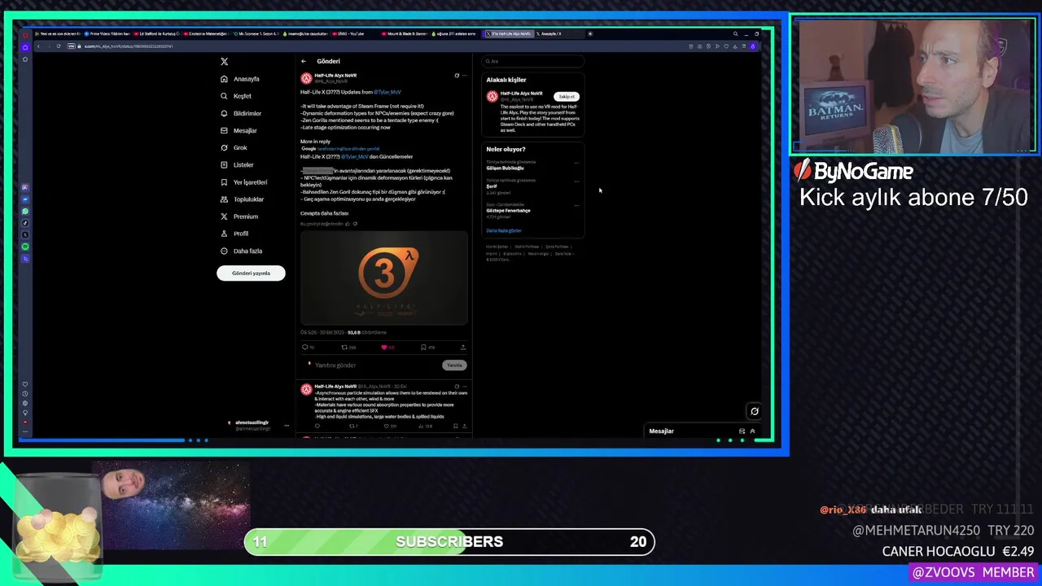Open Anasayfa home page
Viewport: 1042px width, 586px height.
coord(240,79)
